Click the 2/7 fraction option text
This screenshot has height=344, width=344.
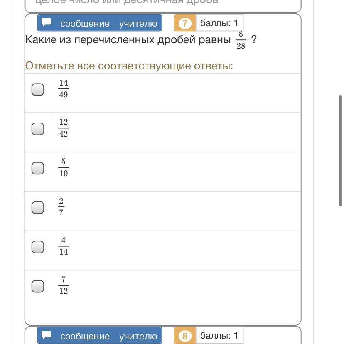(x=61, y=207)
